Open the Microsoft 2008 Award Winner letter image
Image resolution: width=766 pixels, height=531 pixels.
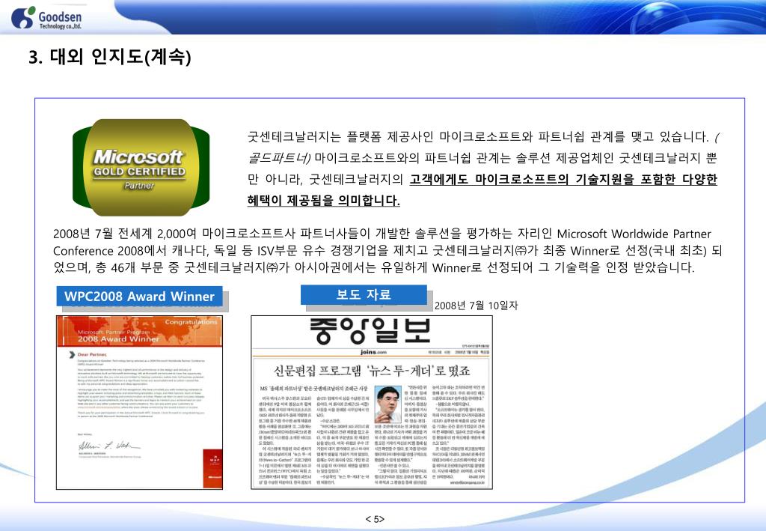point(140,402)
